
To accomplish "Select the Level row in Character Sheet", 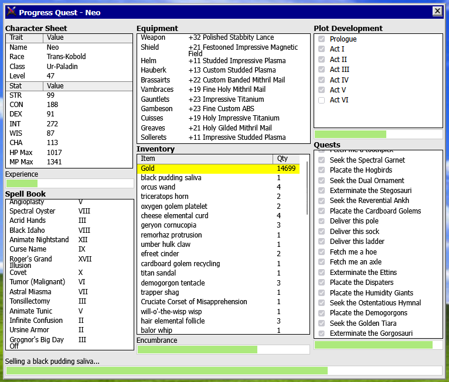I will tap(69, 76).
